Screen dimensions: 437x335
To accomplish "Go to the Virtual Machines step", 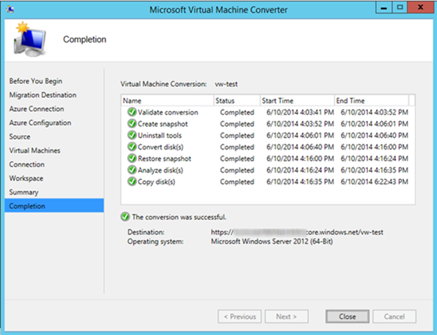I will (x=34, y=150).
